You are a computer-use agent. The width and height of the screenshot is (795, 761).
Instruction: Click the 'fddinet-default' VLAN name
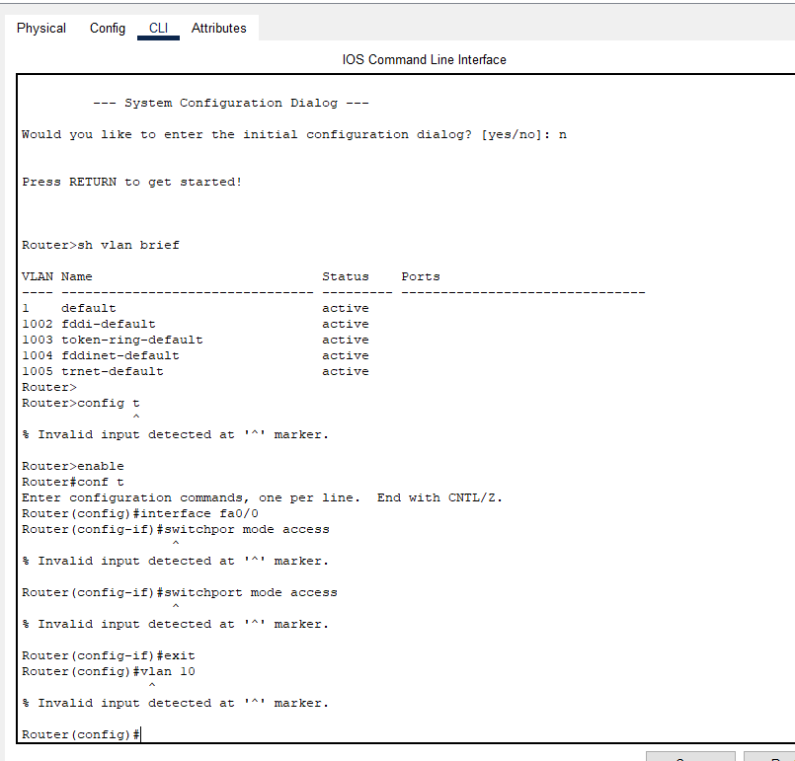coord(120,355)
